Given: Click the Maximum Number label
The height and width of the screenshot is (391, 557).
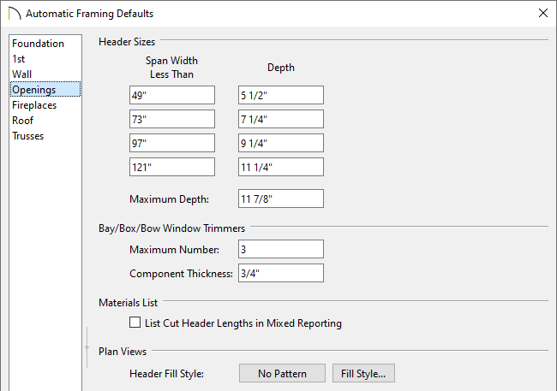Looking at the screenshot, I should [x=174, y=250].
